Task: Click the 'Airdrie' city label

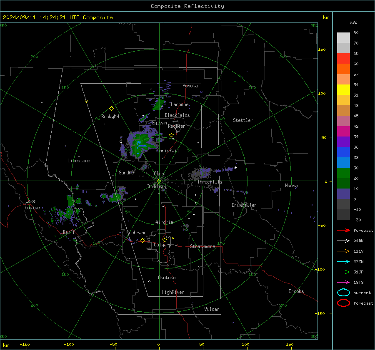Action: pyautogui.click(x=164, y=222)
